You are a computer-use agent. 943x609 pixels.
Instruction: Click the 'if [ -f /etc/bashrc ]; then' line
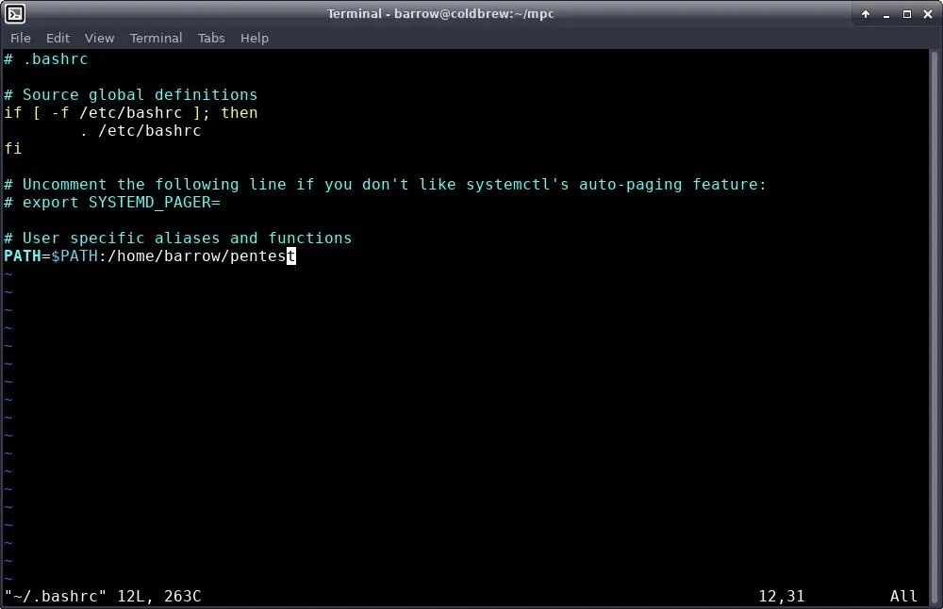[x=130, y=112]
